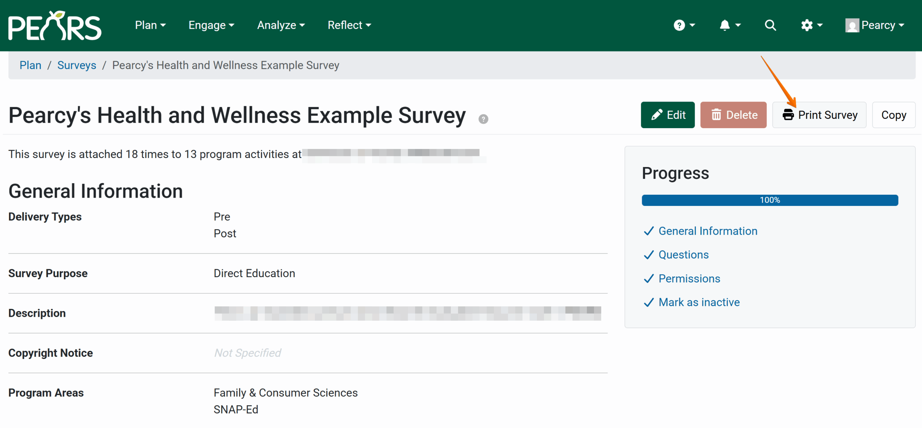Screen dimensions: 922x428
Task: Click help icon beside survey title
Action: pyautogui.click(x=483, y=119)
